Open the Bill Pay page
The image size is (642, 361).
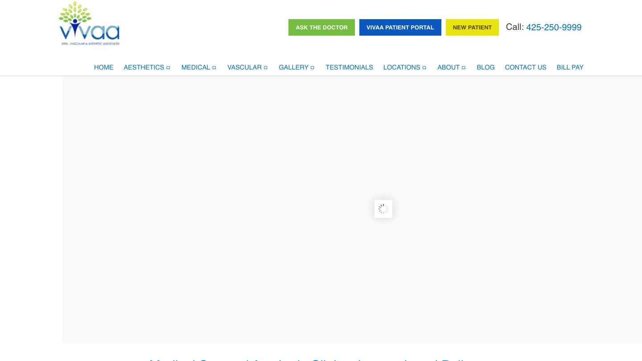click(x=570, y=67)
